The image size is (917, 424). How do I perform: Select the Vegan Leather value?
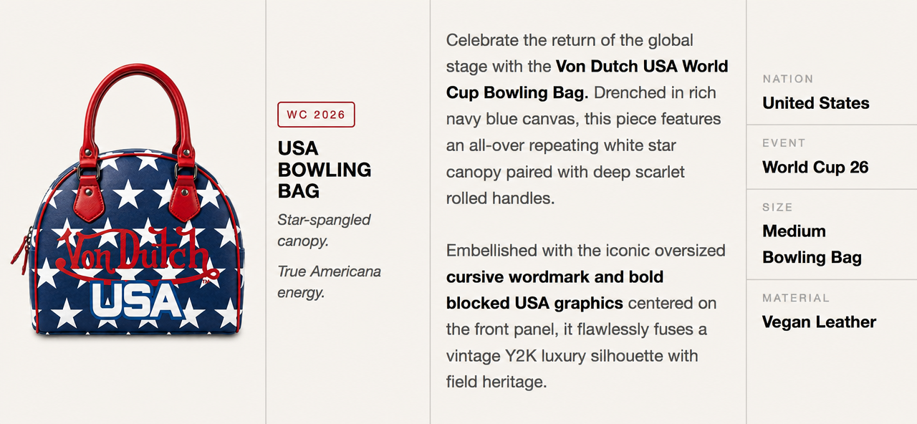820,322
